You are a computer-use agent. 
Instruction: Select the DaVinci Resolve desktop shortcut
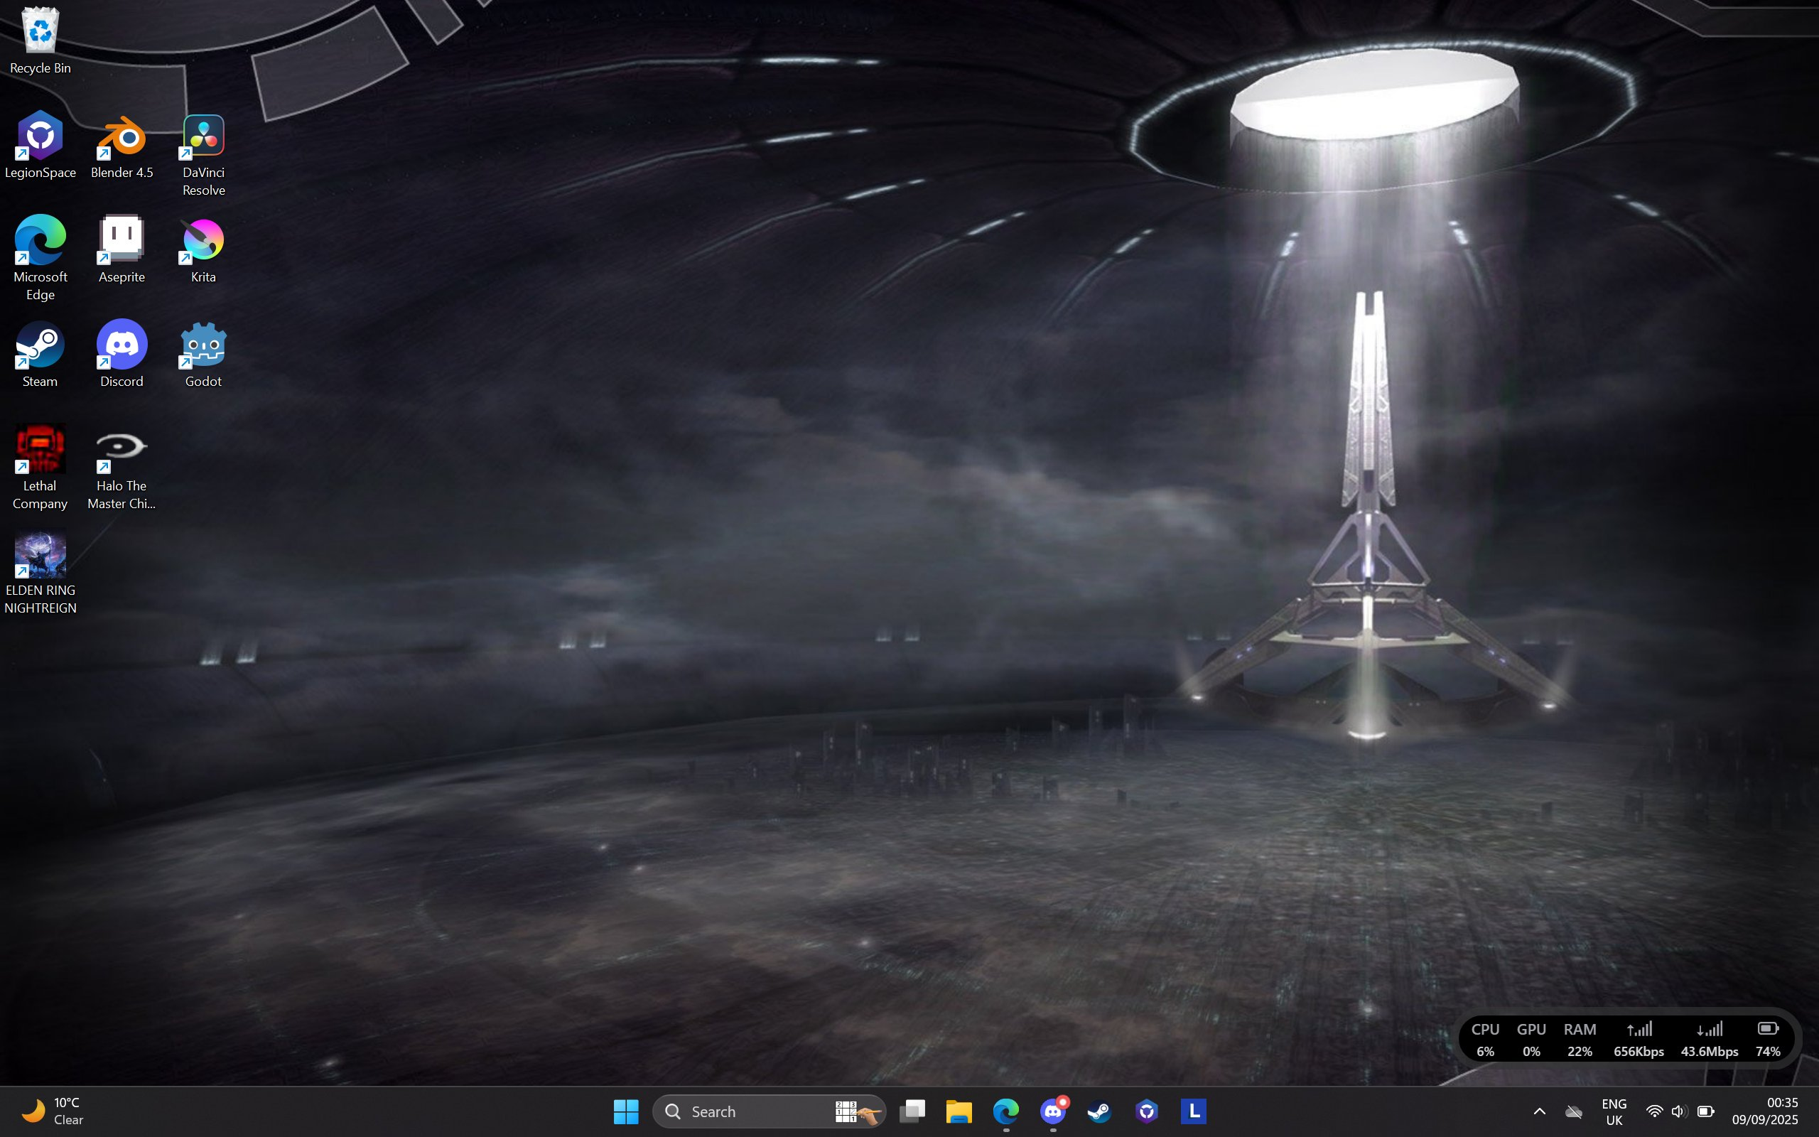[x=204, y=155]
